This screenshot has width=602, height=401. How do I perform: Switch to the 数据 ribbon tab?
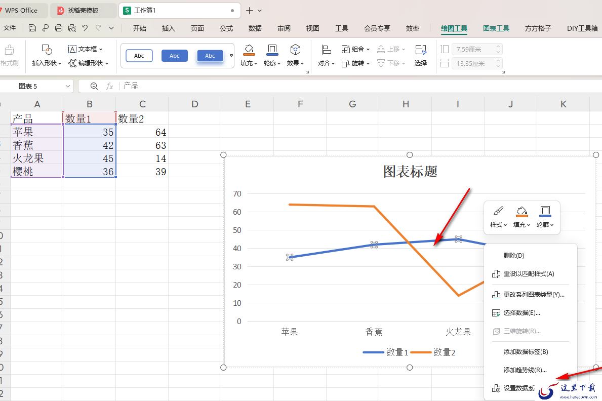[255, 28]
